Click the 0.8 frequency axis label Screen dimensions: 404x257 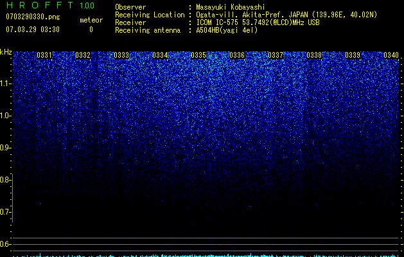6,180
